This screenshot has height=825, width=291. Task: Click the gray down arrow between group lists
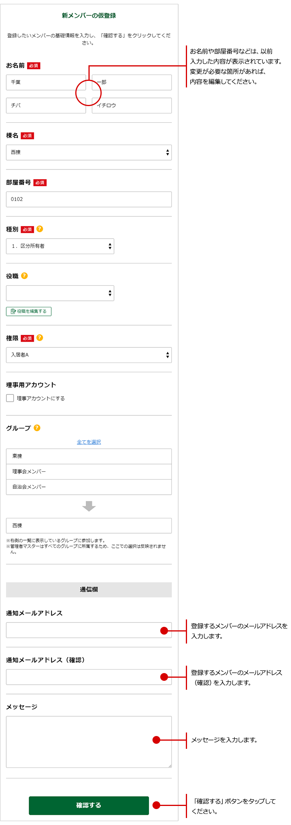tap(89, 506)
